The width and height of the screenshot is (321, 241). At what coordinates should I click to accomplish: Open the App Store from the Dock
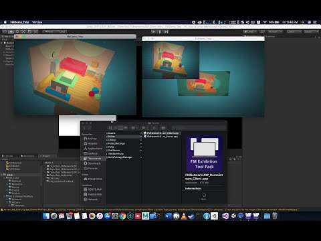click(x=107, y=216)
